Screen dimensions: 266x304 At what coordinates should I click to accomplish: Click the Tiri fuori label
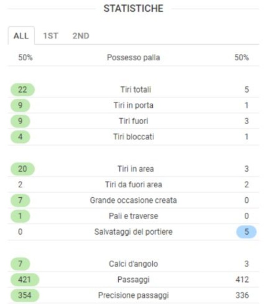[134, 121]
